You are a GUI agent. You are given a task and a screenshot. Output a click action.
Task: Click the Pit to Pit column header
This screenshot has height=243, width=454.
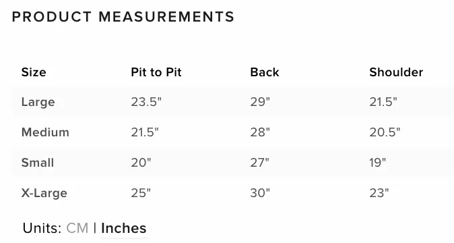pos(156,72)
